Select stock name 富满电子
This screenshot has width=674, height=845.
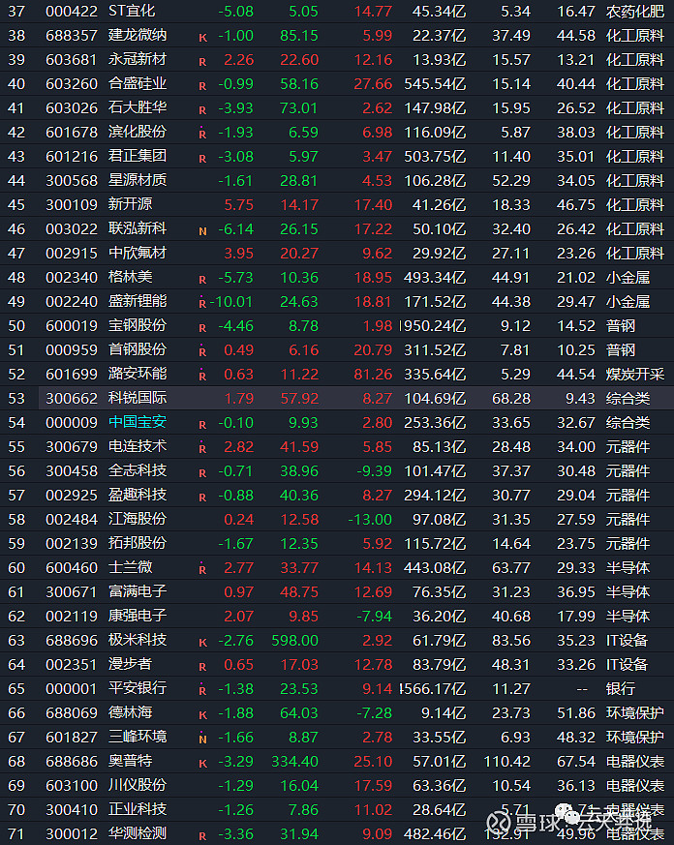tap(138, 591)
